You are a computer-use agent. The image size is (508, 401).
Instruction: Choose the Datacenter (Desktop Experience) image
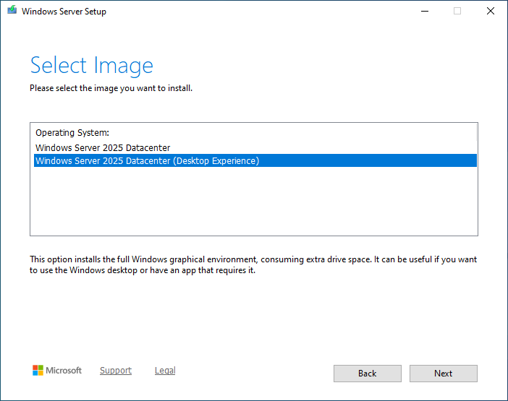pos(147,161)
